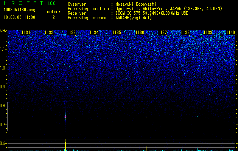Click the 0.8 frequency axis label
Screen dimensions: 238x151
[x=3, y=106]
